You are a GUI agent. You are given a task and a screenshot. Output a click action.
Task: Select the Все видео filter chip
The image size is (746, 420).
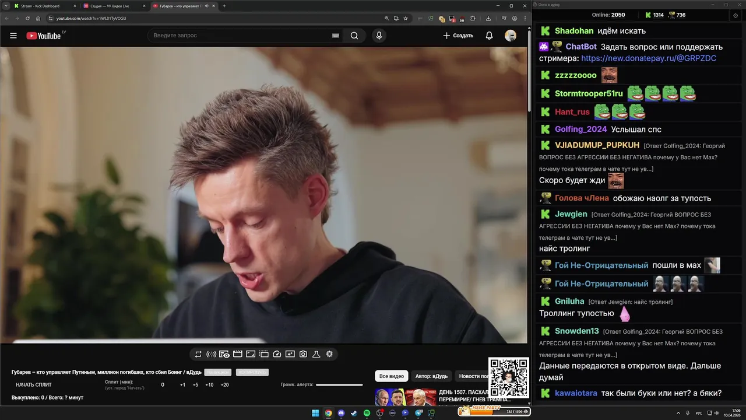[x=392, y=376]
